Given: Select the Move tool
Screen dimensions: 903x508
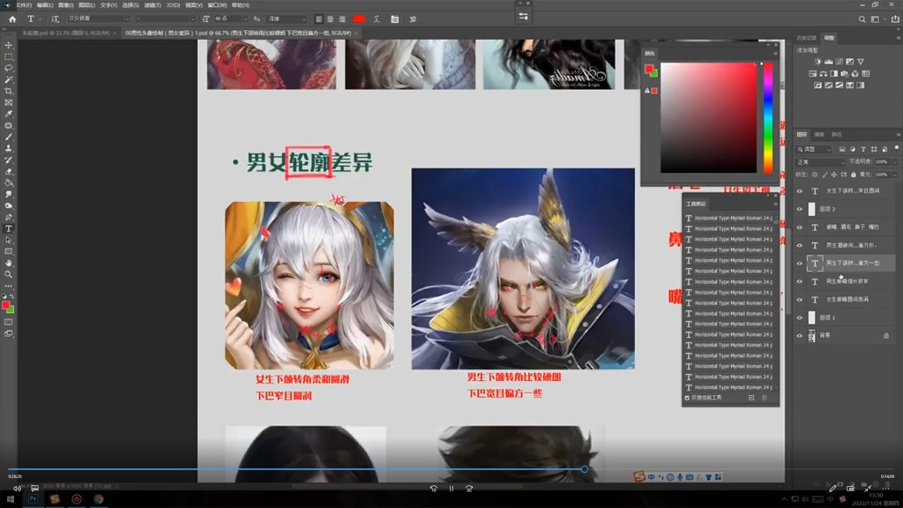Looking at the screenshot, I should pos(9,45).
